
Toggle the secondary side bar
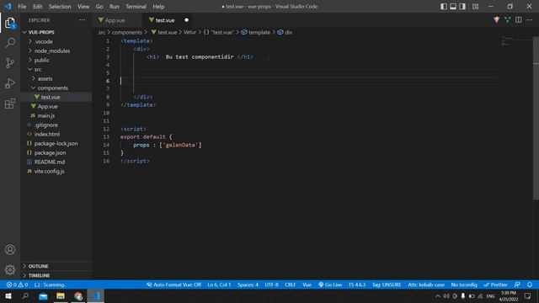(x=462, y=7)
